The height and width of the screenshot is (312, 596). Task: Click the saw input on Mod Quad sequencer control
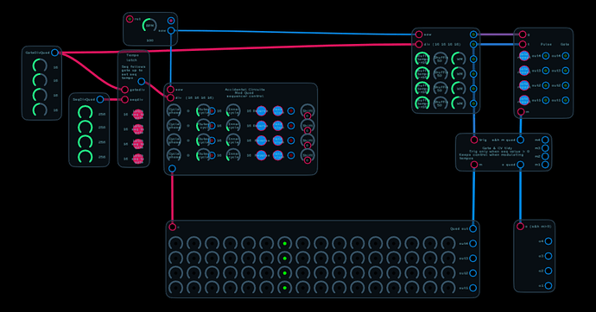click(171, 90)
